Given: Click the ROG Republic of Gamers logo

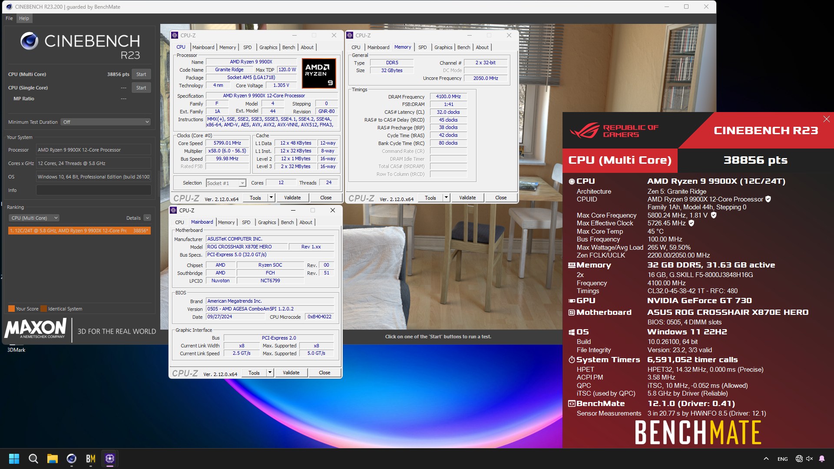Looking at the screenshot, I should click(614, 130).
